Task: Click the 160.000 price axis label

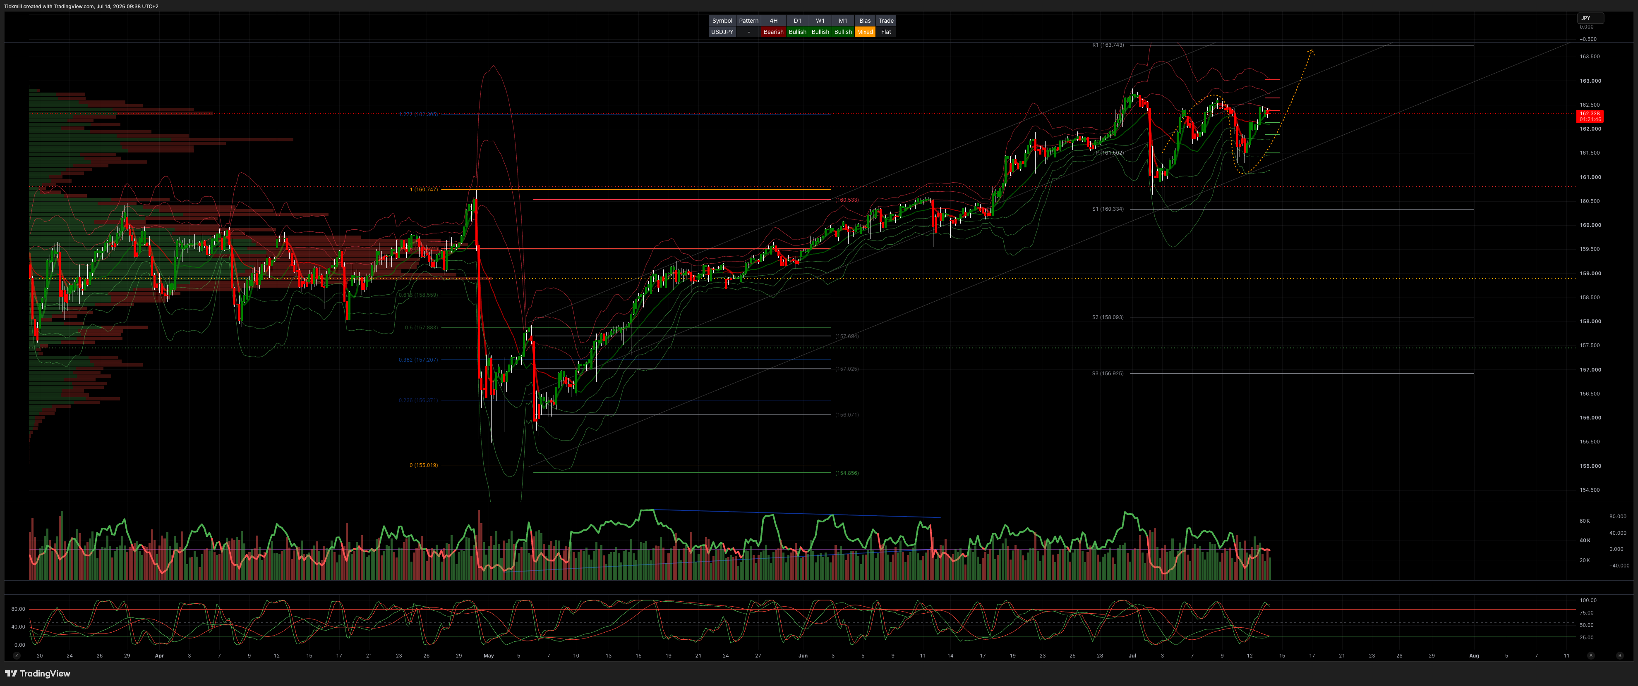Action: click(1590, 225)
